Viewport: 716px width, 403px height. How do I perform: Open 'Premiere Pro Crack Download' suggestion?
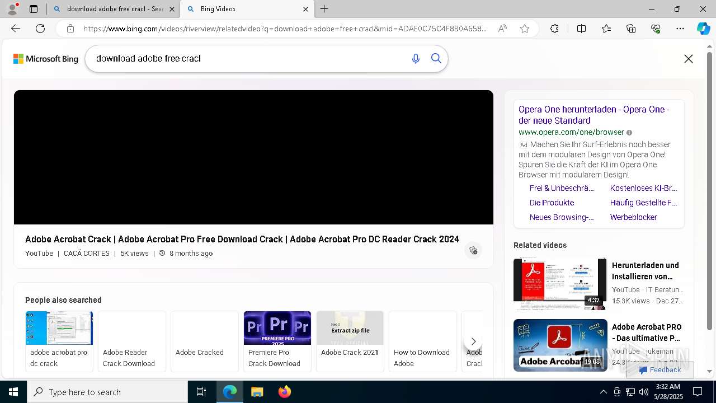277,341
